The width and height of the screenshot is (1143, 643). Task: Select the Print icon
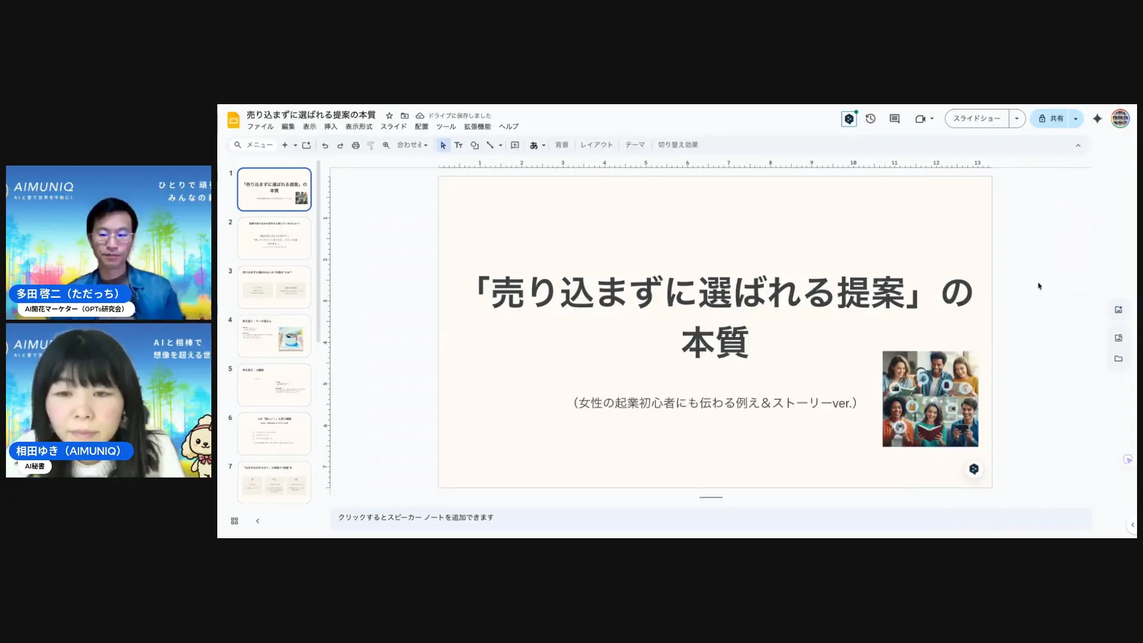pyautogui.click(x=355, y=145)
